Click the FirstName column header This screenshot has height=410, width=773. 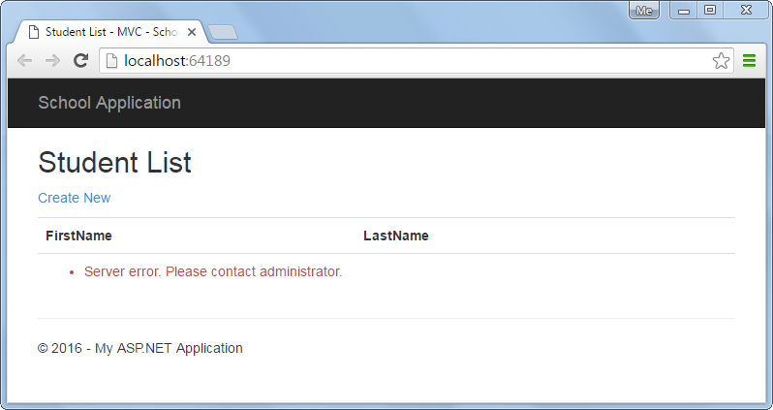point(78,236)
